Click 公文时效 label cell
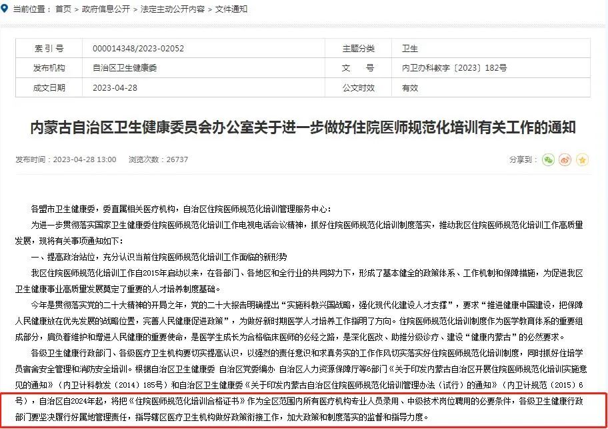608x429 pixels. tap(358, 87)
